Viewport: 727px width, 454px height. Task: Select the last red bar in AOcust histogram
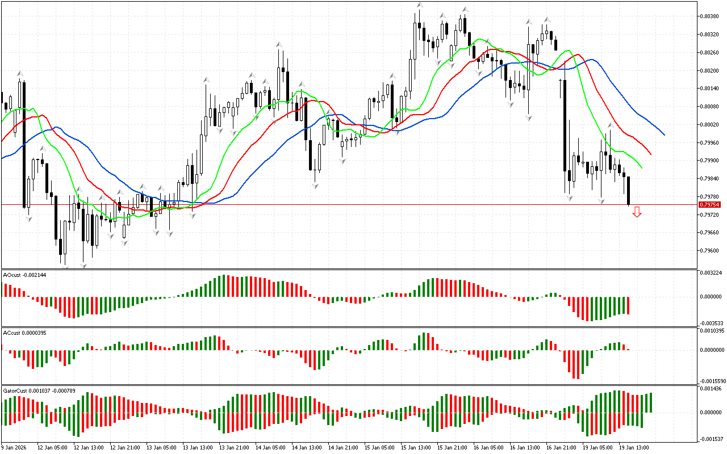coord(629,305)
